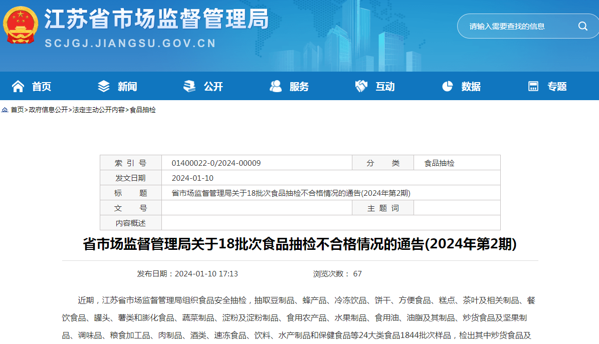Click the 主题词 label cell
Image resolution: width=599 pixels, height=344 pixels.
(383, 208)
